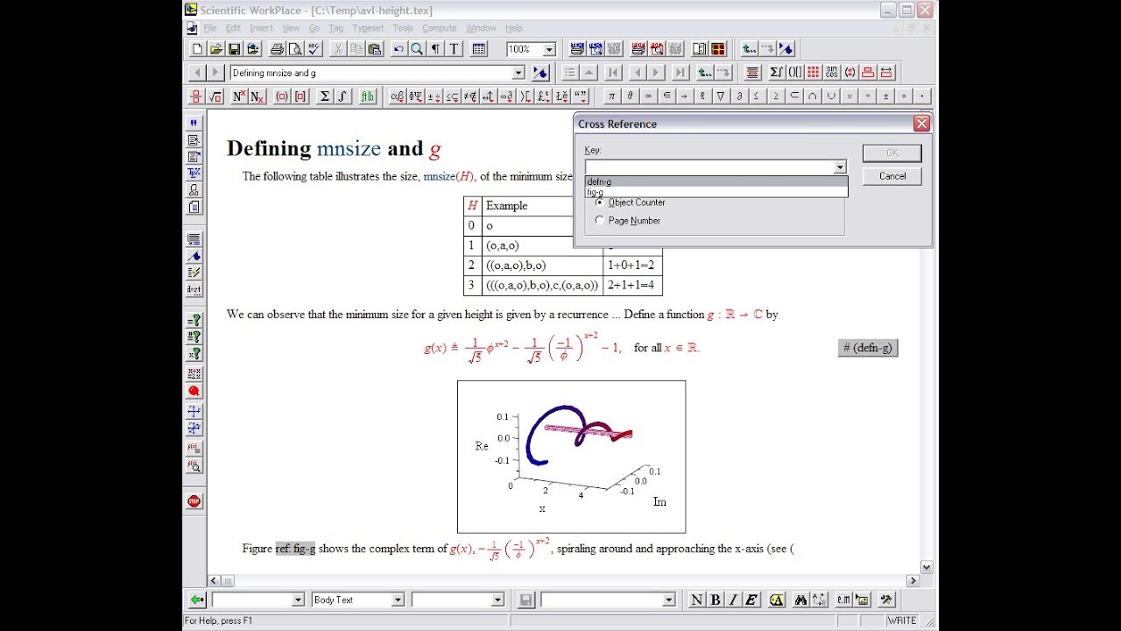Insert the nabla operator symbol
This screenshot has height=631, width=1121.
[721, 96]
